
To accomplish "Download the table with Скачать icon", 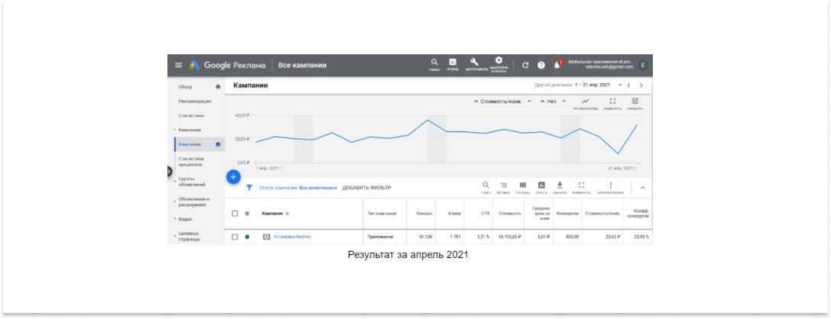I will point(560,187).
